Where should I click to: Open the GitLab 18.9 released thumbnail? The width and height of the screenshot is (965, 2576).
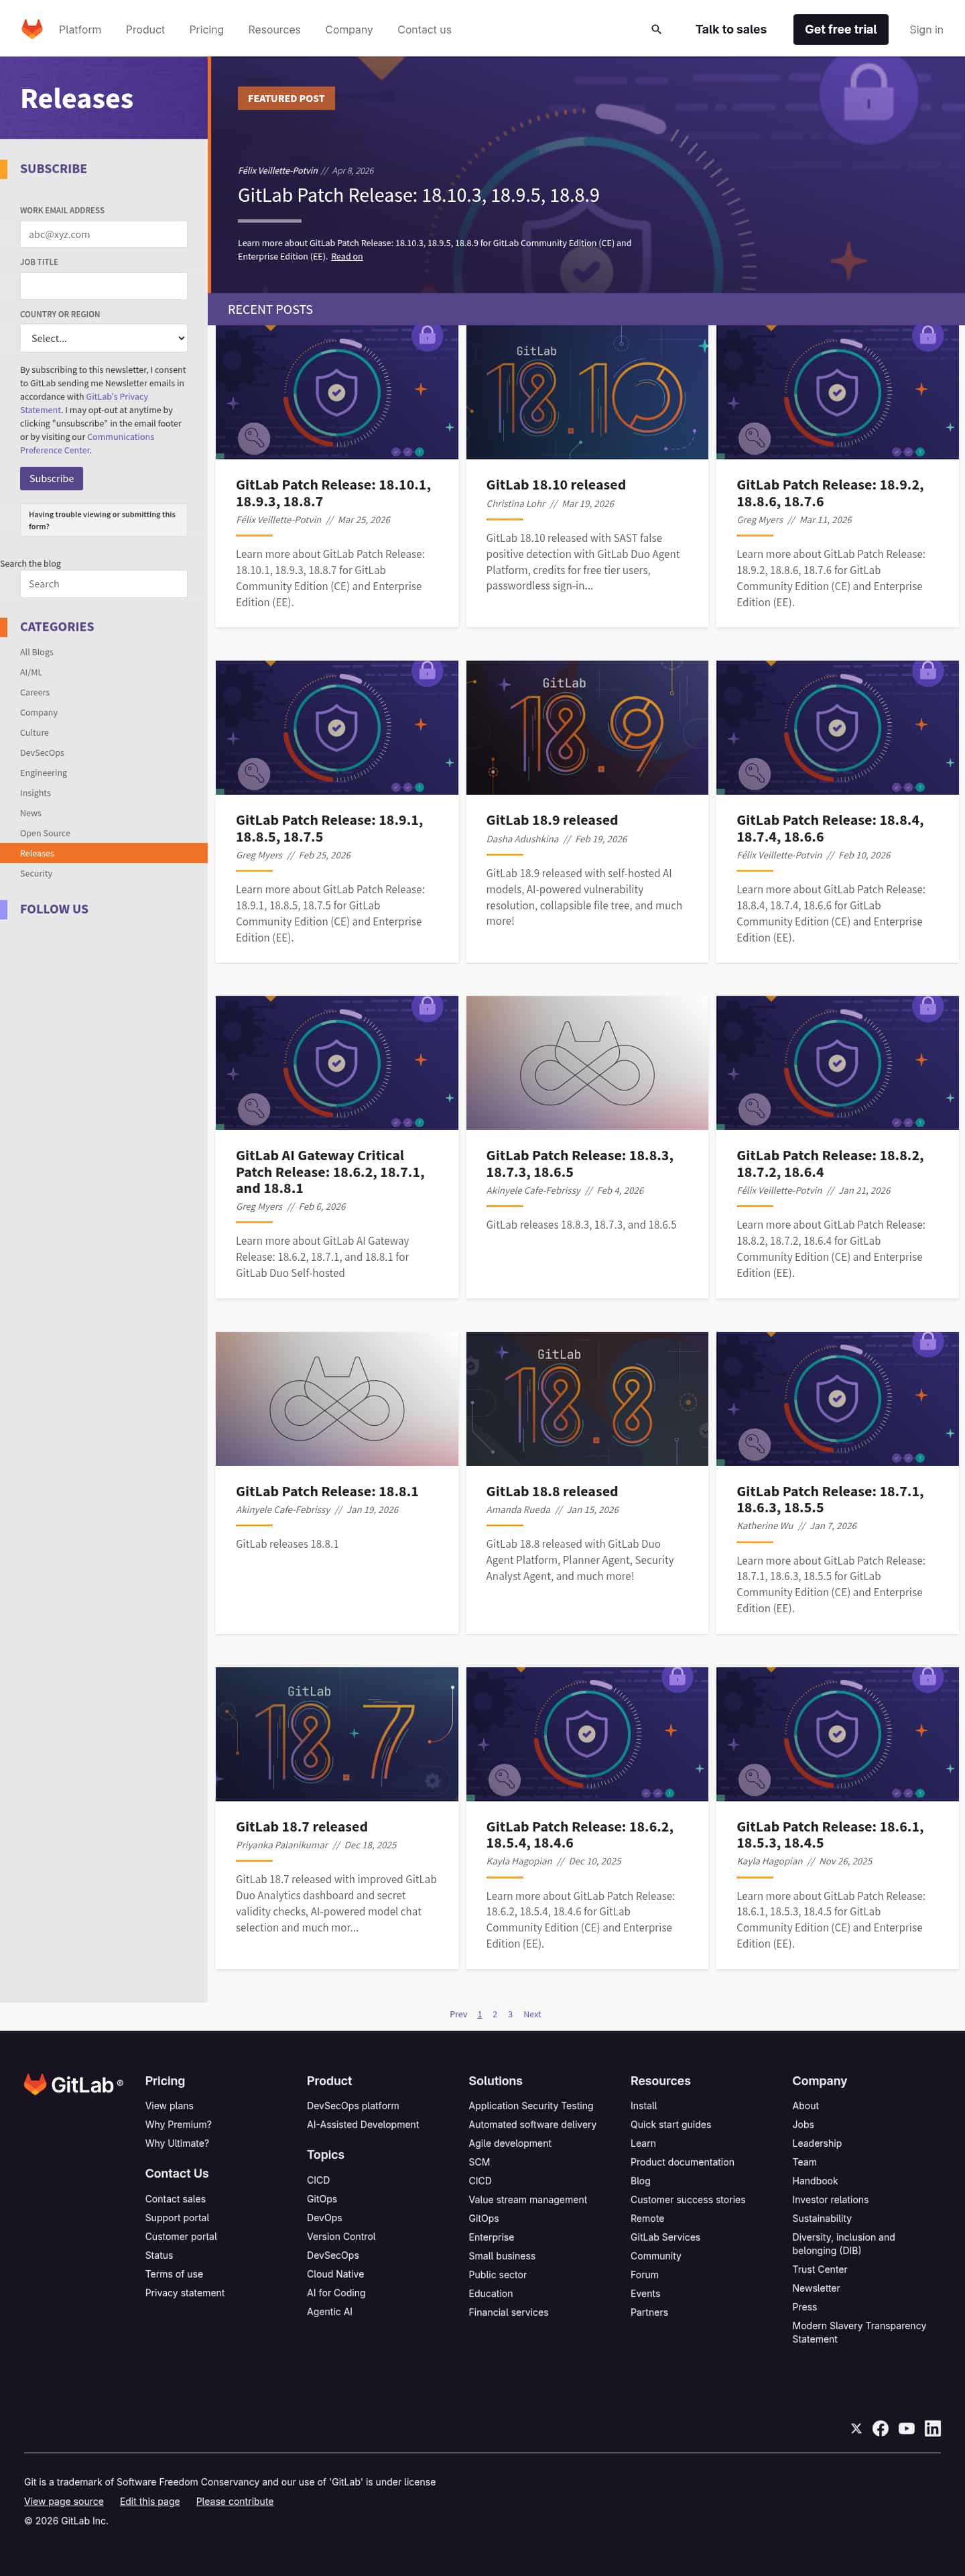(588, 727)
